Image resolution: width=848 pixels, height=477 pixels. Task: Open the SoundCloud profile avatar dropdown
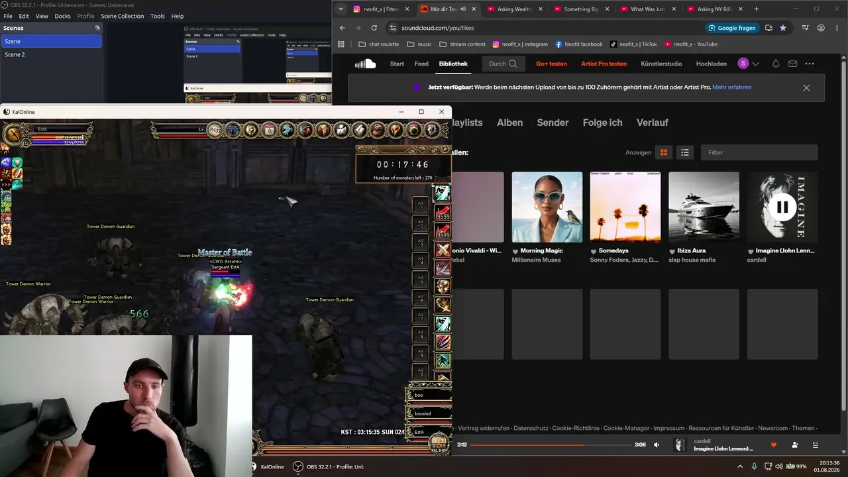tap(749, 64)
